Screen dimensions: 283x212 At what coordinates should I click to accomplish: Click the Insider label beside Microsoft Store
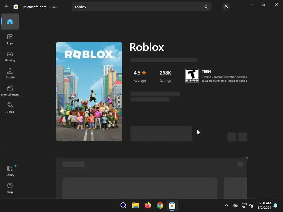[x=53, y=7]
